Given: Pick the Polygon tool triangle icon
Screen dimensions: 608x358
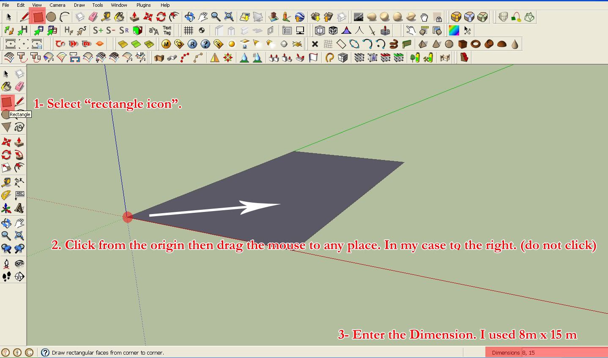Looking at the screenshot, I should (x=6, y=127).
